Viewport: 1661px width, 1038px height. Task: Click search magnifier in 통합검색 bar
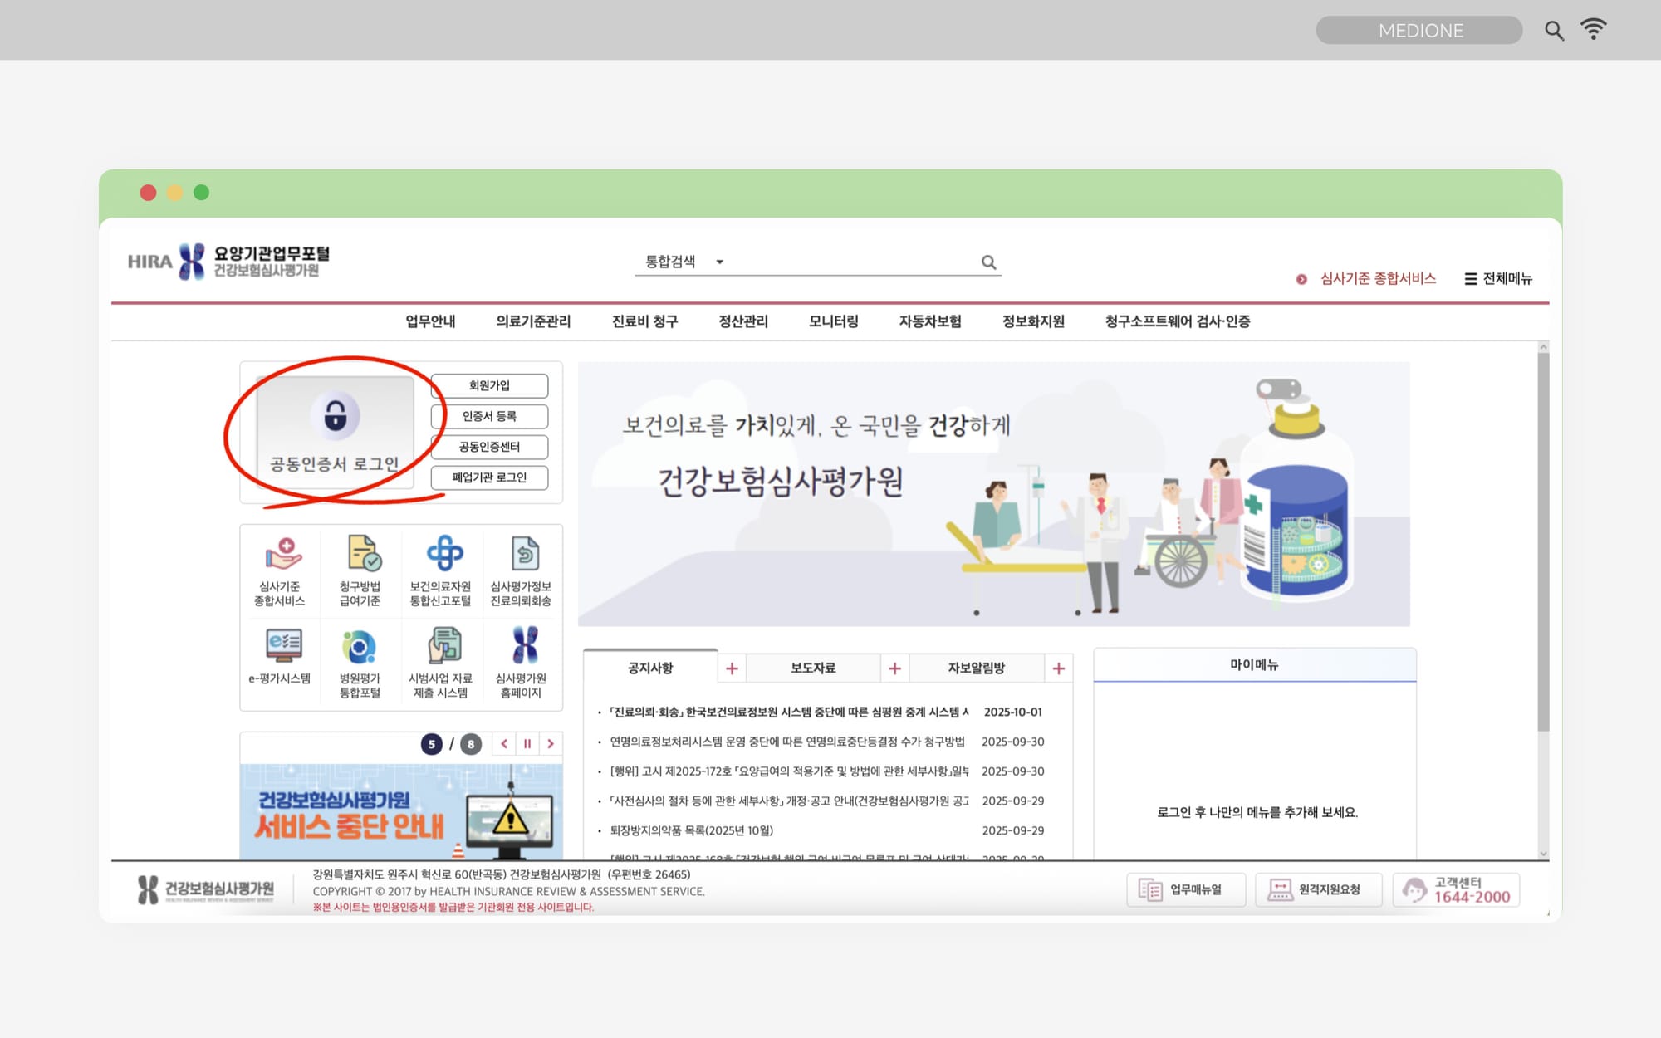988,262
